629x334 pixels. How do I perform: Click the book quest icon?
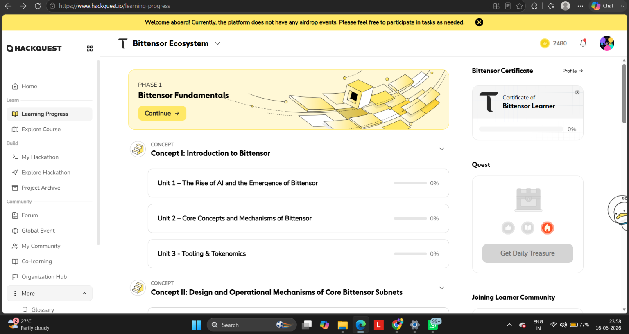click(x=528, y=228)
